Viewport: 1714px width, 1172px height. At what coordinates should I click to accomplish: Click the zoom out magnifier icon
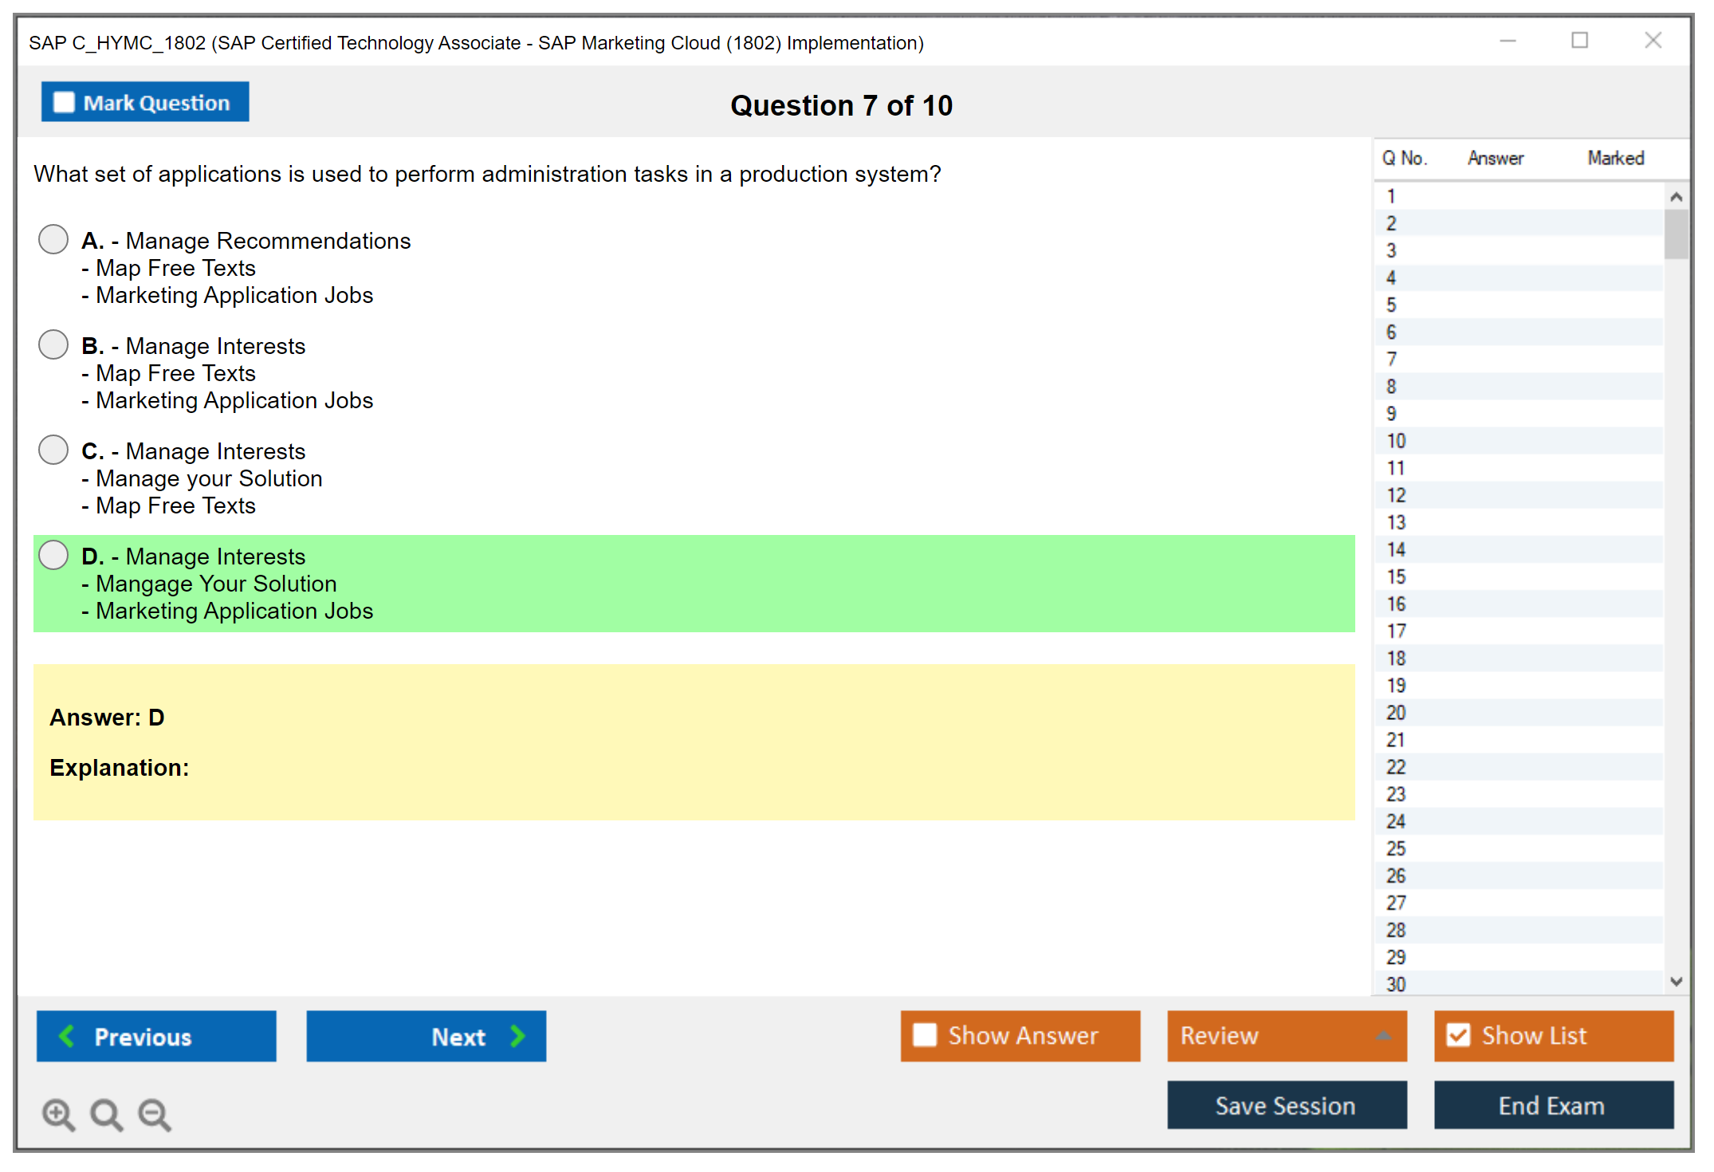[x=154, y=1114]
